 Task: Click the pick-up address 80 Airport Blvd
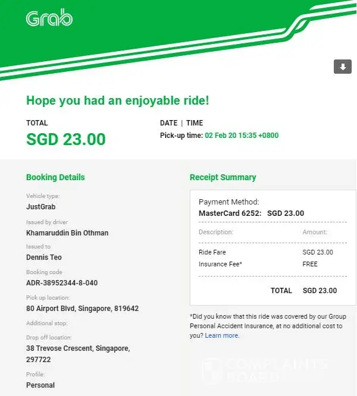(x=82, y=309)
